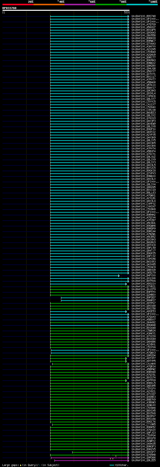The width and height of the screenshot is (160, 467).
Task: Click the arrowhead ending UniRef100_A9SE53's bar
Action: coord(126,312)
